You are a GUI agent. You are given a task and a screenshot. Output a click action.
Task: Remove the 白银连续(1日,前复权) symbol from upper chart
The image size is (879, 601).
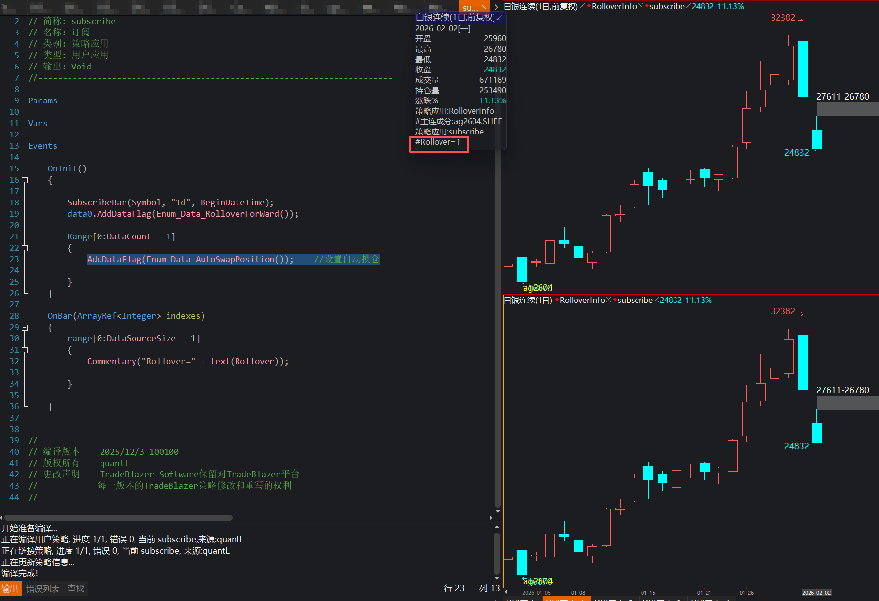(x=582, y=6)
